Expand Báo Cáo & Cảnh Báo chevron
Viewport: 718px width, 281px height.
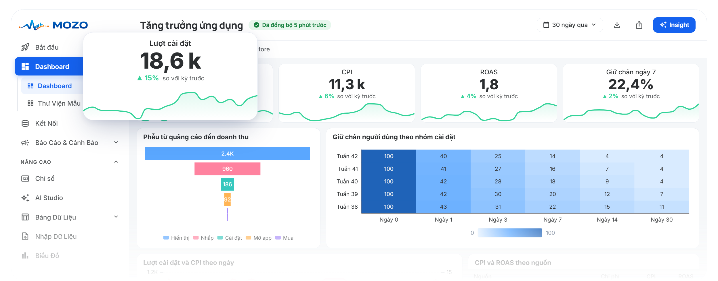116,142
